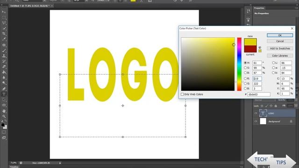
Task: Select the Rectangular Marquee tool
Action: 4,18
